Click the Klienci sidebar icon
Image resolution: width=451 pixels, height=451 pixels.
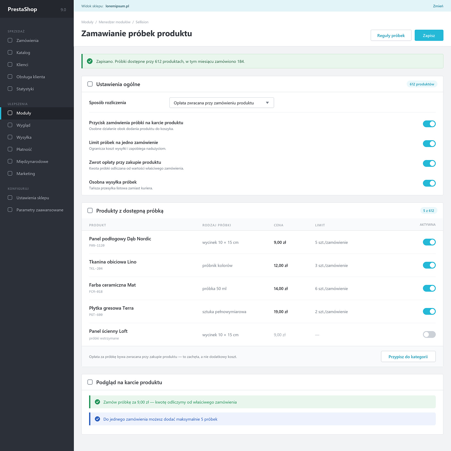pos(10,65)
